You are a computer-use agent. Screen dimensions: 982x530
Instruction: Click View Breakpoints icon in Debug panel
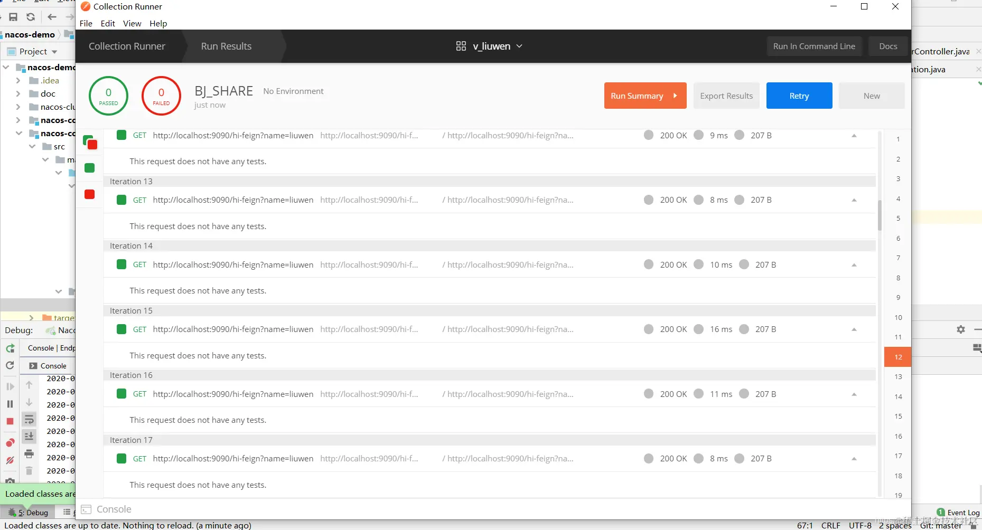pyautogui.click(x=10, y=442)
